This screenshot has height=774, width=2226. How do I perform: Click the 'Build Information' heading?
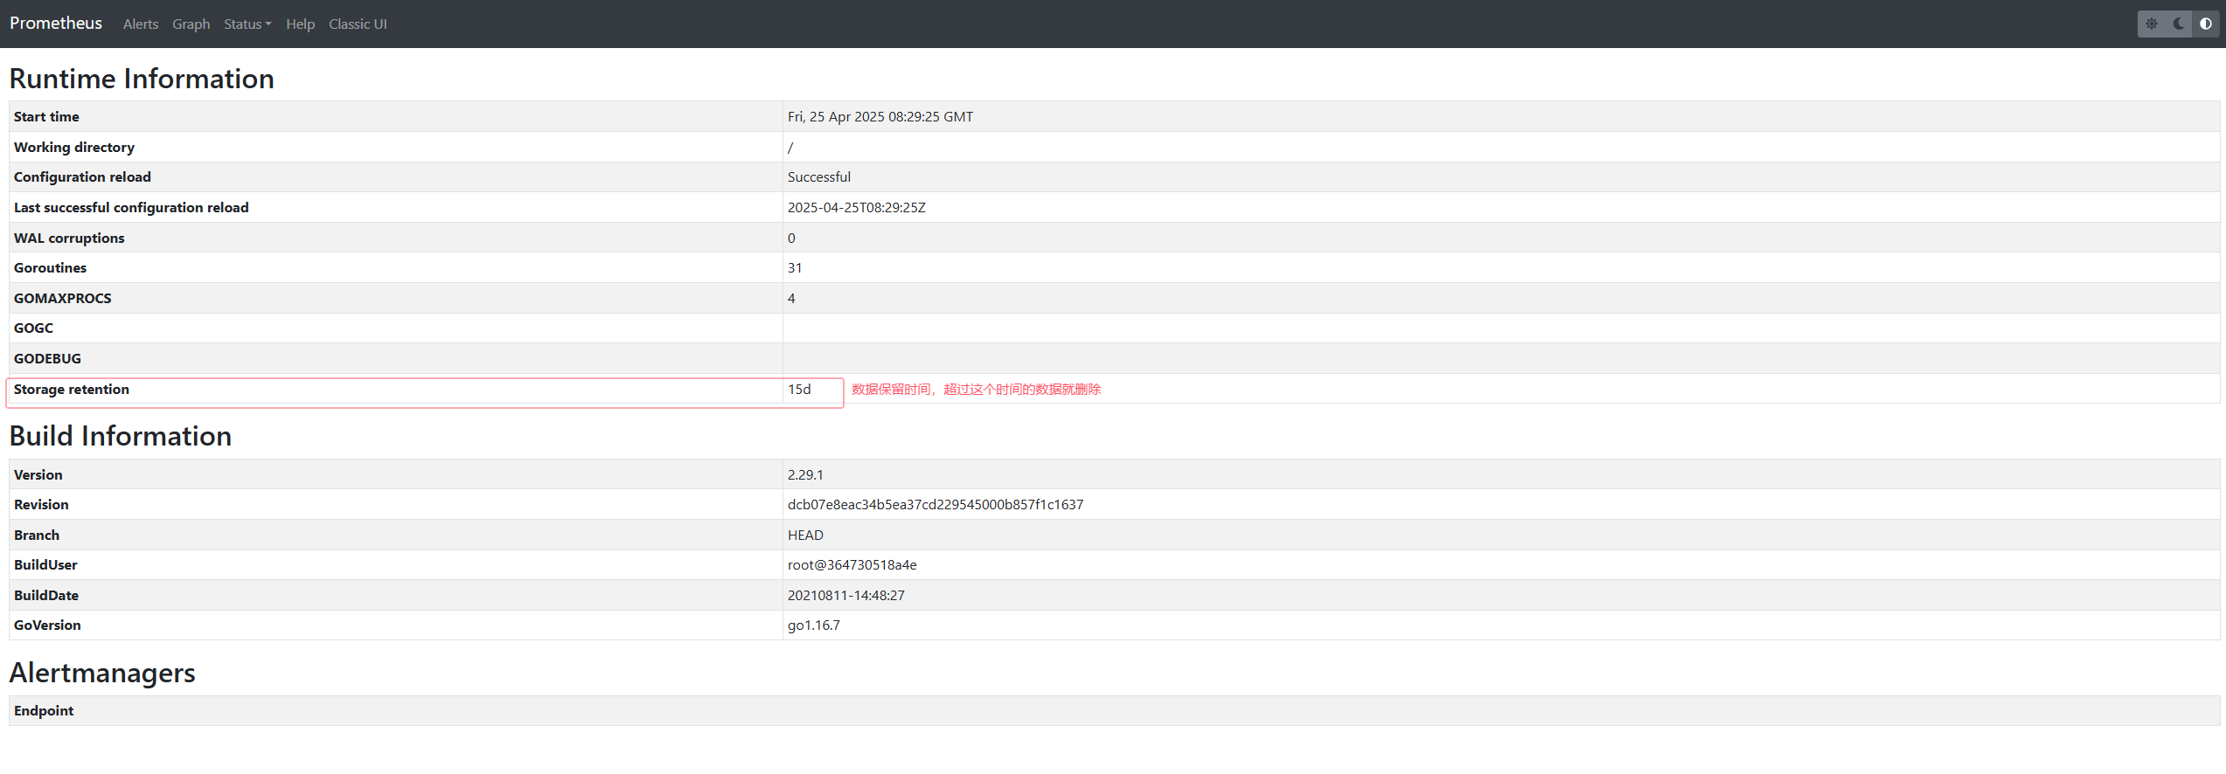pyautogui.click(x=121, y=436)
